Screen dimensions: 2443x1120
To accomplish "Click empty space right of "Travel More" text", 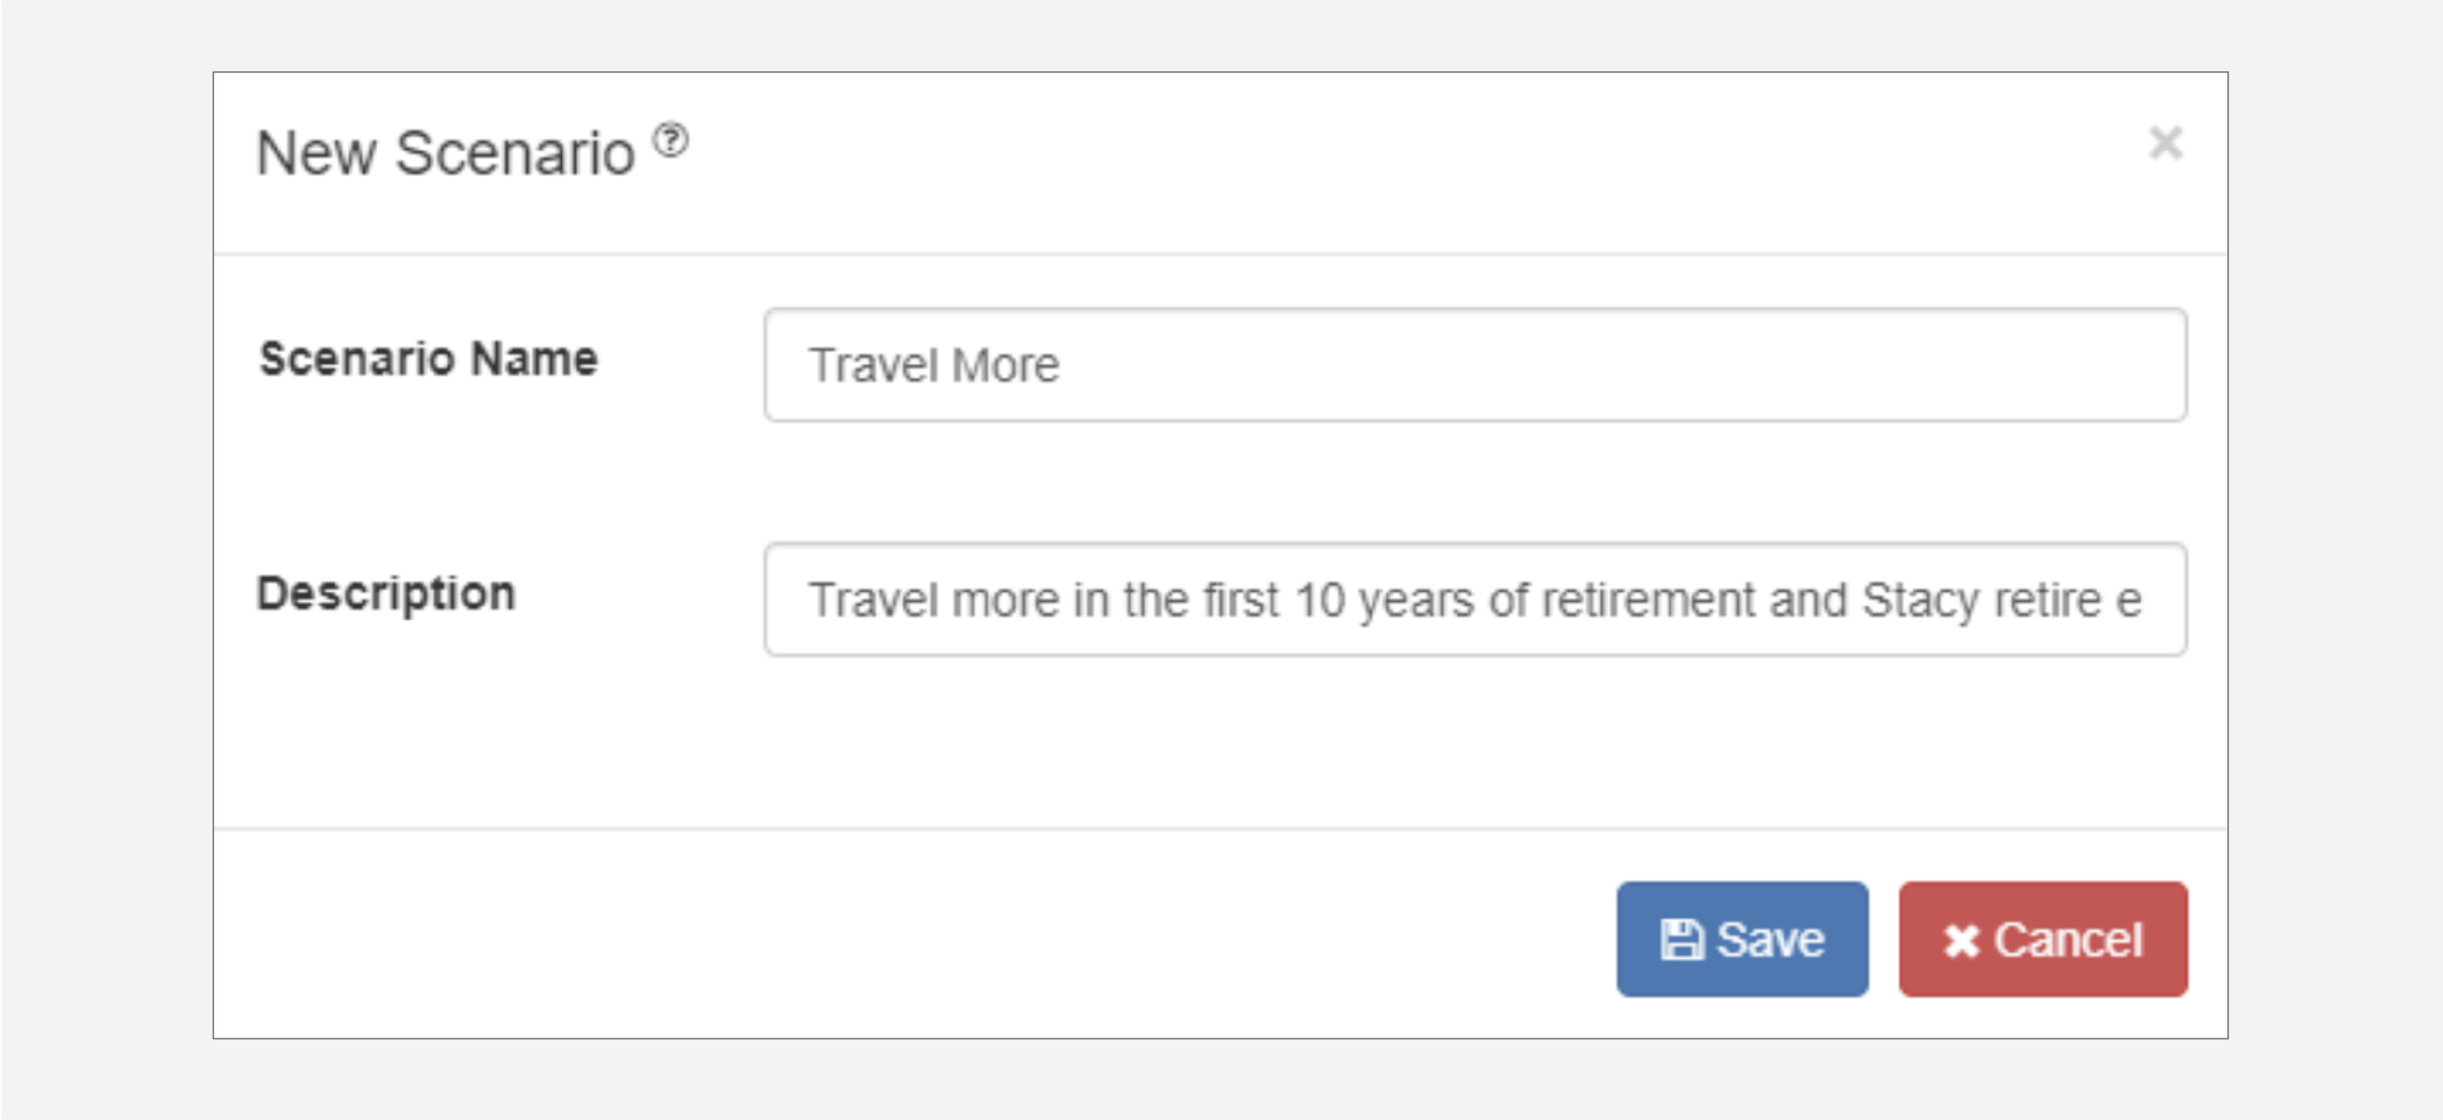I will pos(1622,364).
